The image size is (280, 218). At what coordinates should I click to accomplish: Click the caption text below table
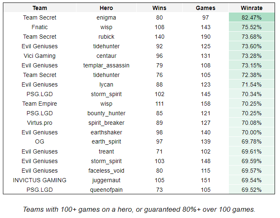point(139,209)
